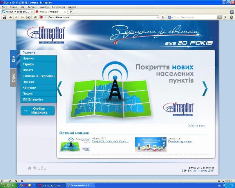Show next slide with right chevron
The width and height of the screenshot is (235, 188).
point(205,89)
